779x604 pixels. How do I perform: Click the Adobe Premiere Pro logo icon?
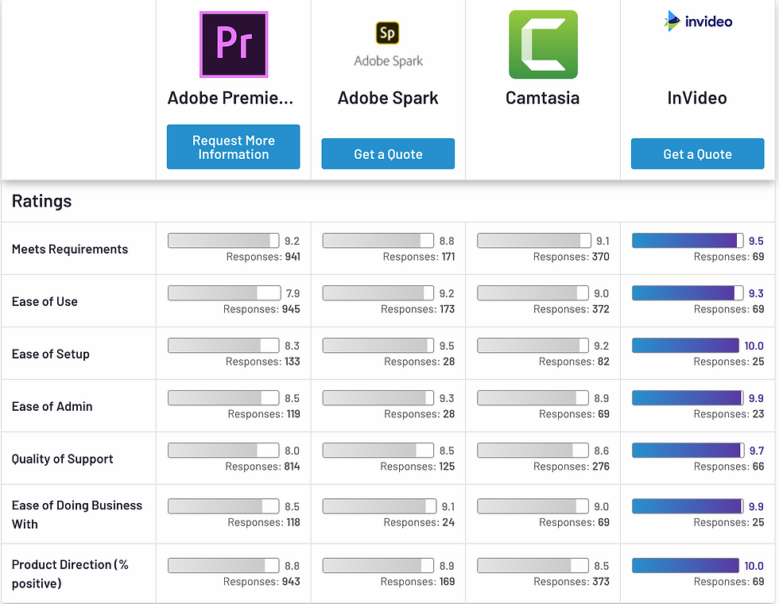(x=234, y=45)
